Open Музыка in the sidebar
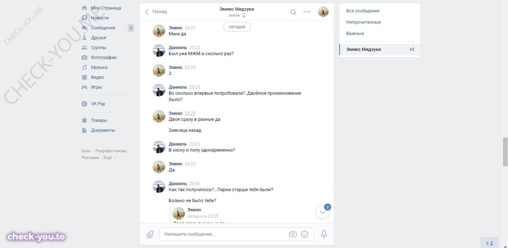The image size is (508, 248). point(99,67)
